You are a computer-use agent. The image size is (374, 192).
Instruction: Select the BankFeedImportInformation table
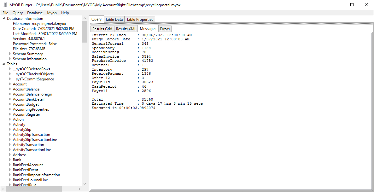coord(37,175)
